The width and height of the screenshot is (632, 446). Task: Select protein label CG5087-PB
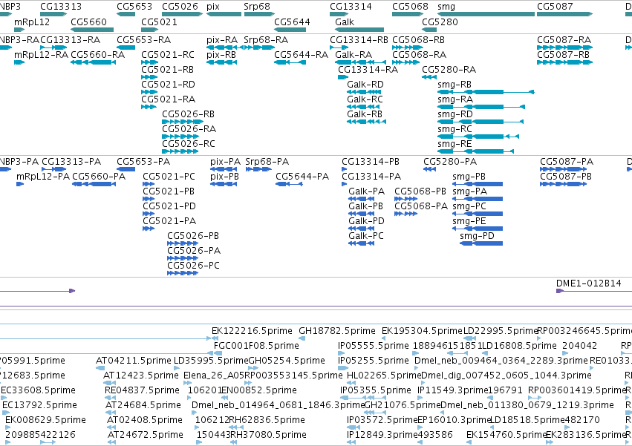click(566, 177)
